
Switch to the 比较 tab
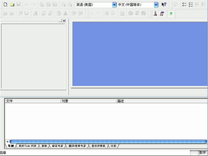pos(113,146)
